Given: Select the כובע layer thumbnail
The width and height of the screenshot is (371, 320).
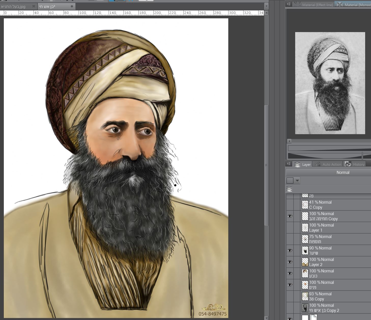Looking at the screenshot, I should click(x=305, y=273).
